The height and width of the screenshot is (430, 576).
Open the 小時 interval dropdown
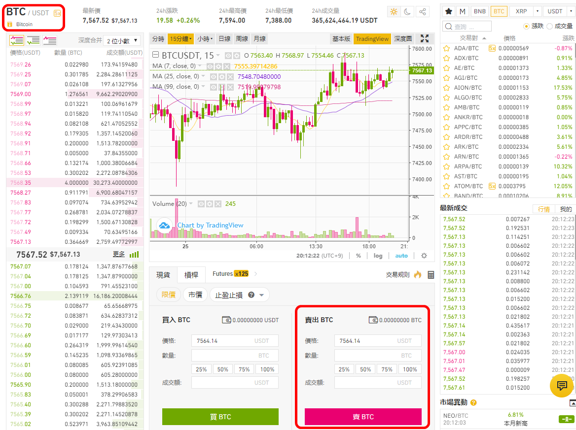coord(205,39)
